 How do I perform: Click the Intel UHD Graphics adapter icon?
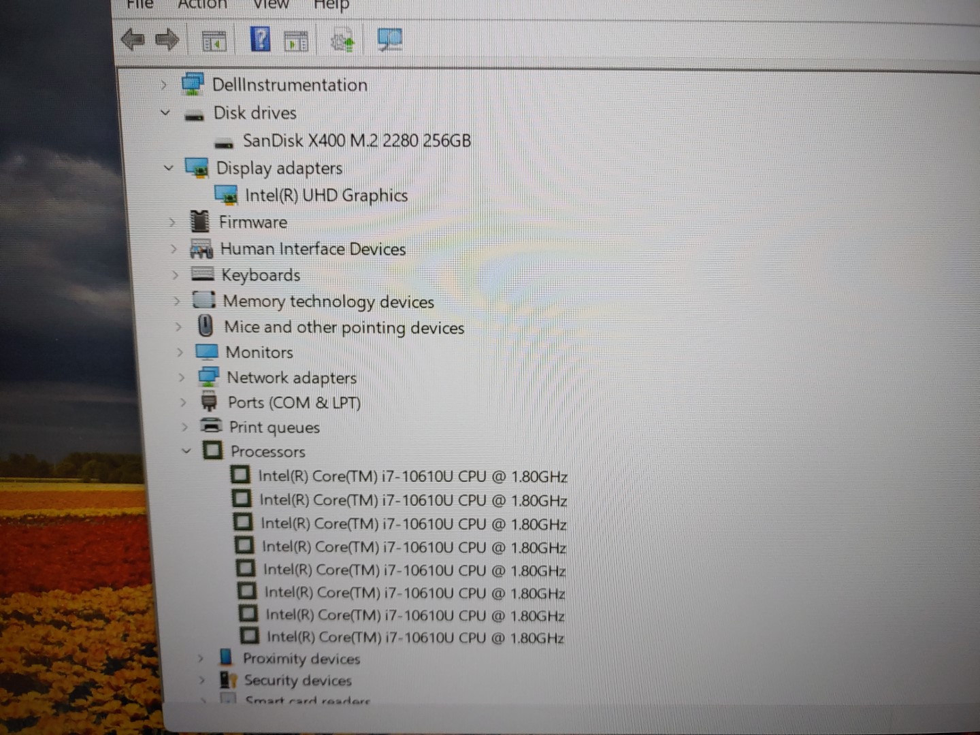click(x=227, y=195)
